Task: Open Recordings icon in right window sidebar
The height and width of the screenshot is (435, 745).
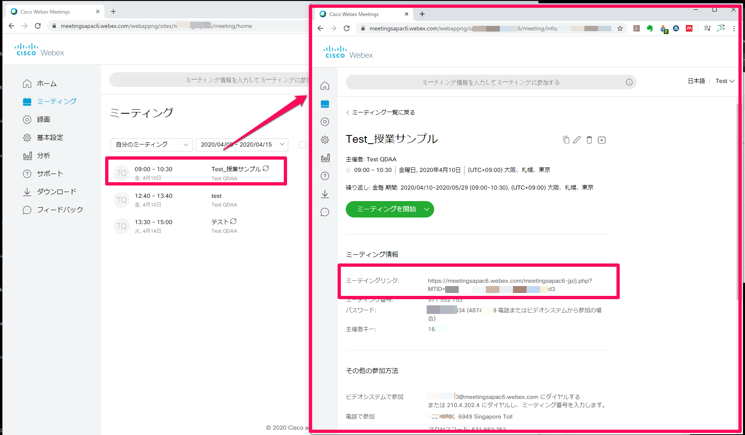Action: point(325,122)
